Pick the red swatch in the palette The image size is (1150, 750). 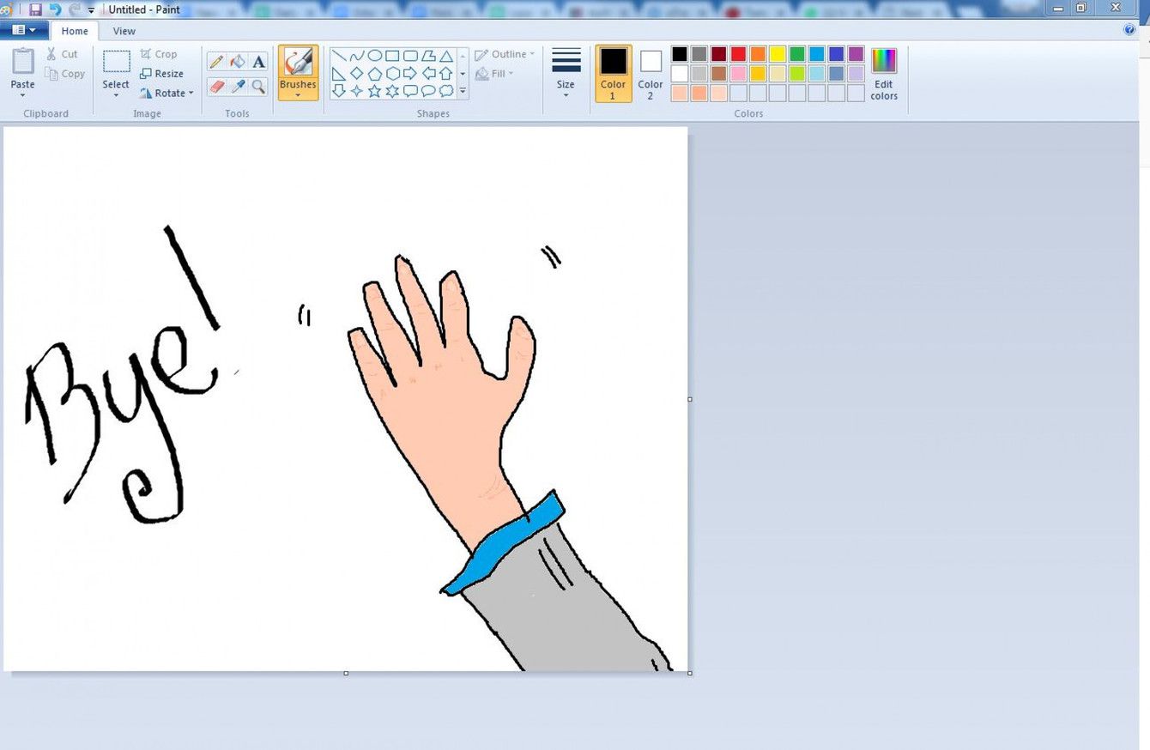(x=738, y=54)
